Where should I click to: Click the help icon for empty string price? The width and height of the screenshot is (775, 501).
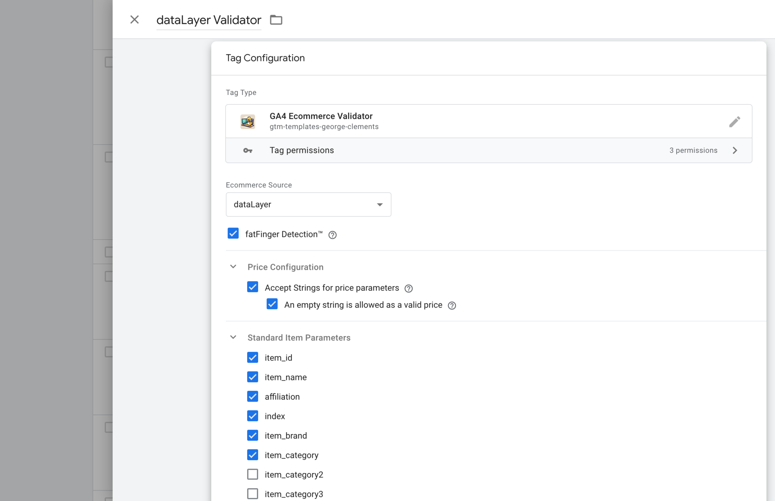[x=452, y=305]
